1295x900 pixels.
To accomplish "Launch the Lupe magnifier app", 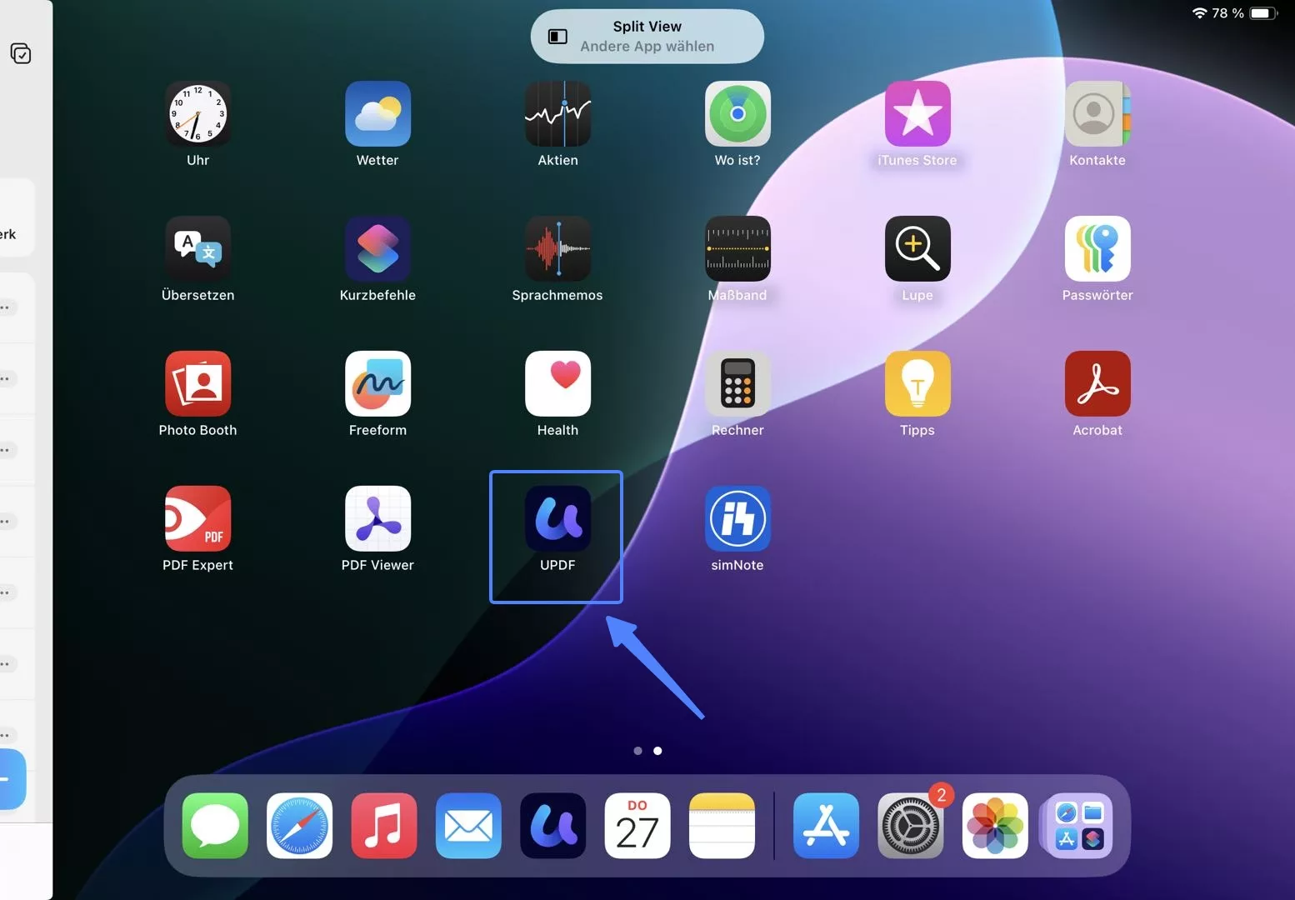I will coord(917,248).
